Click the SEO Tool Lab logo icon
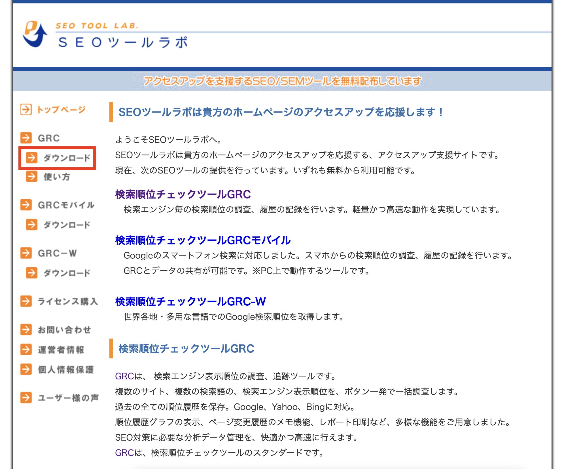This screenshot has width=564, height=469. click(35, 34)
